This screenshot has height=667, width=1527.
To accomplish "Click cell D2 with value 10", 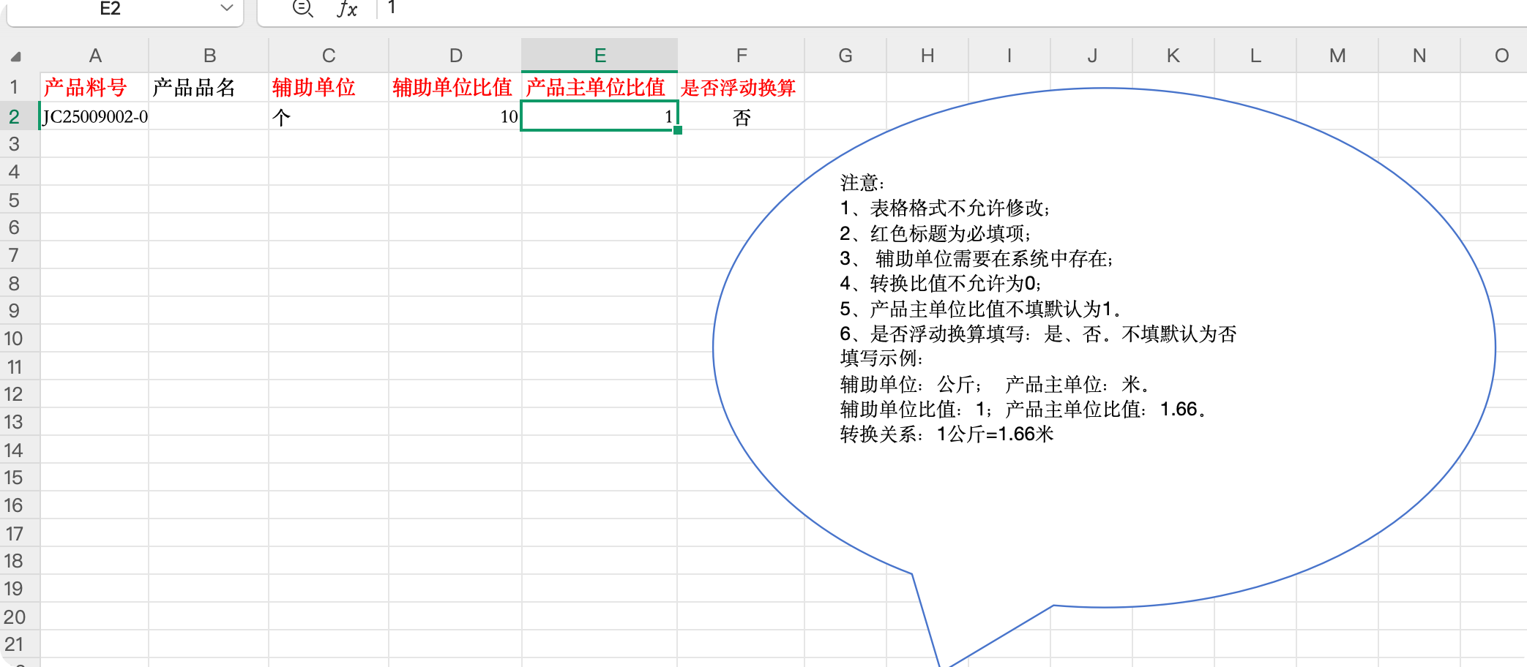I will coord(455,116).
